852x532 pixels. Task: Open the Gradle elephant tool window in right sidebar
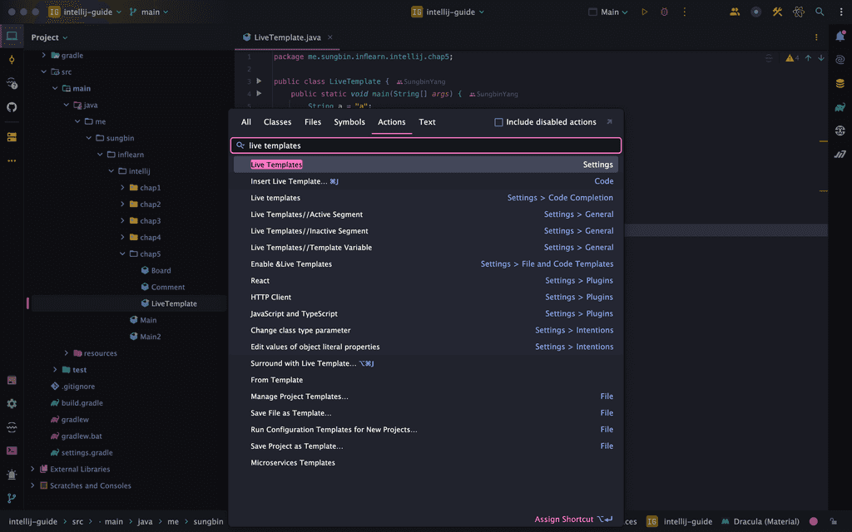point(840,107)
